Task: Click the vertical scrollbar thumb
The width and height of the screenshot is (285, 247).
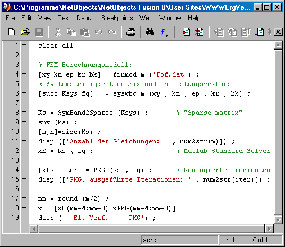Action: pos(278,132)
